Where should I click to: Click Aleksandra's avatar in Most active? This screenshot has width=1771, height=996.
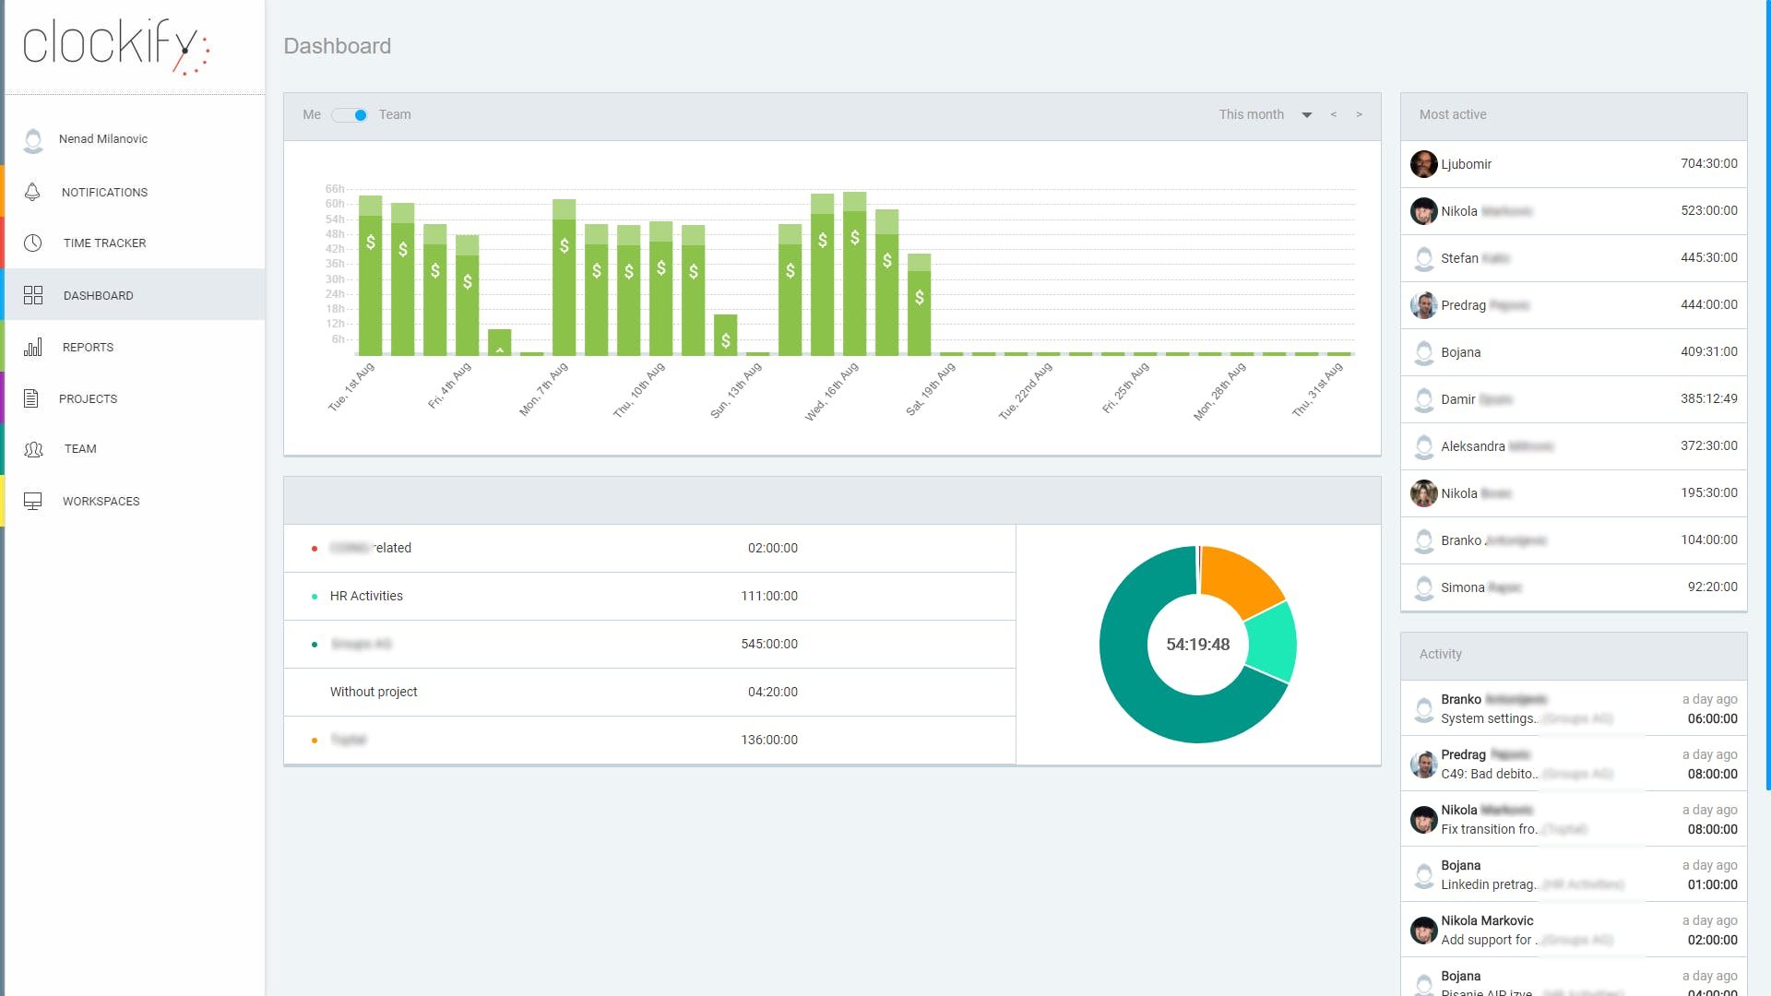coord(1423,446)
